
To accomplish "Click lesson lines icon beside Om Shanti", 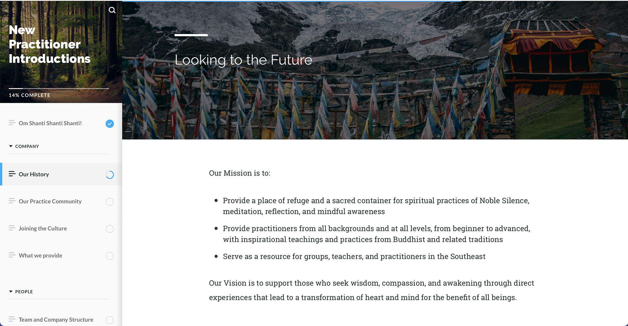I will pyautogui.click(x=12, y=123).
